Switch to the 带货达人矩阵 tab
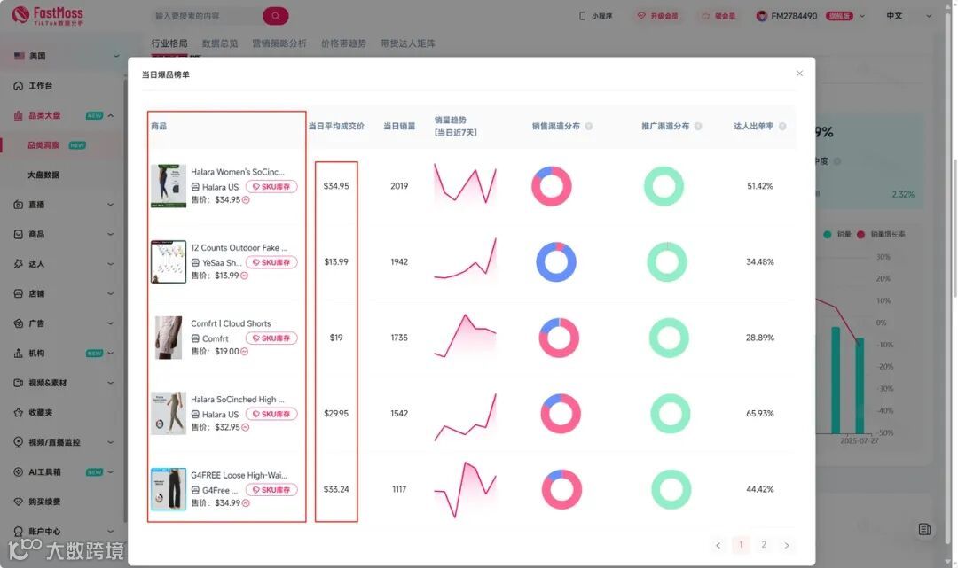958x568 pixels. pyautogui.click(x=407, y=43)
